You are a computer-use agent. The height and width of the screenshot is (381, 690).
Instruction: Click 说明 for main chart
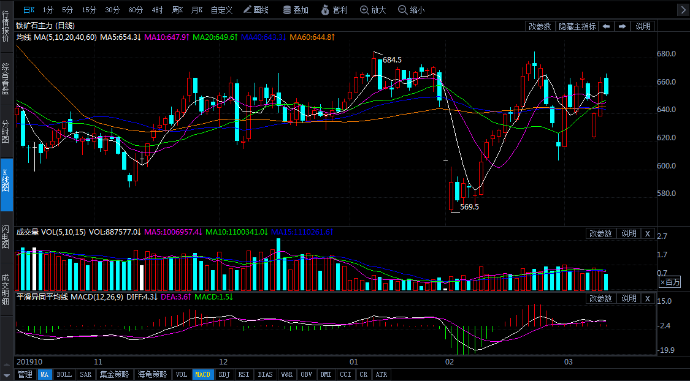click(643, 26)
